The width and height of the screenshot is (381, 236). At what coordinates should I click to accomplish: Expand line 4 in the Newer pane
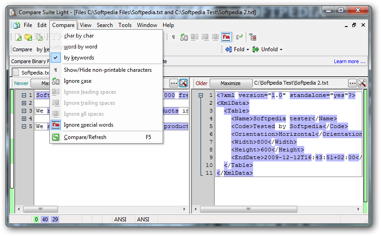[24, 119]
